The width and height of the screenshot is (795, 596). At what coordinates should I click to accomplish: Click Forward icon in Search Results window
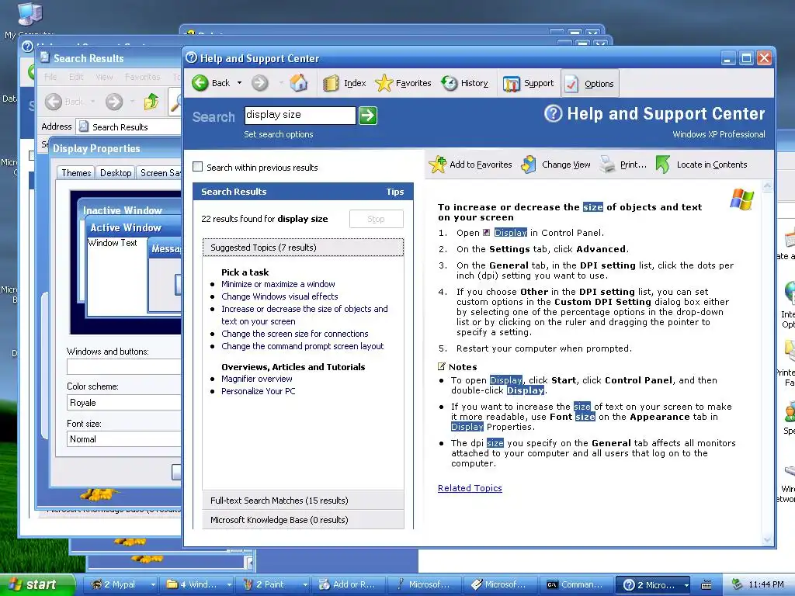click(114, 102)
